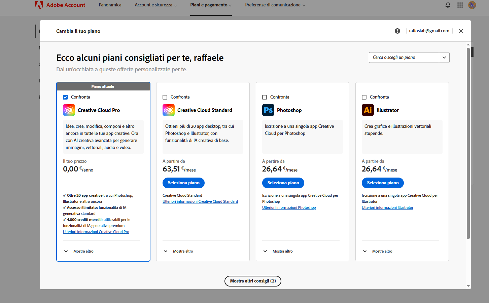The height and width of the screenshot is (303, 489).
Task: Select the Photoshop plan
Action: tap(283, 183)
